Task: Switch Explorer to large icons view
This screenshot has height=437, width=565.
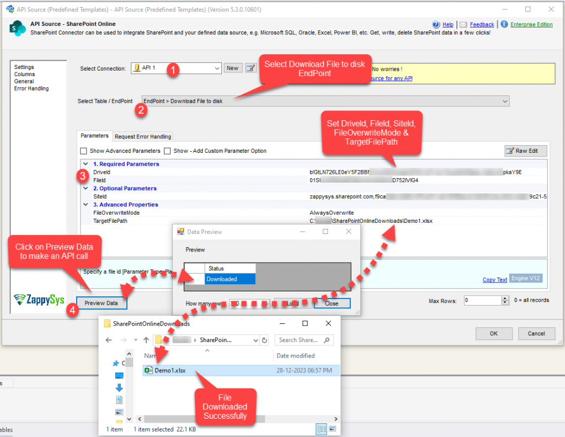Action: coord(331,429)
